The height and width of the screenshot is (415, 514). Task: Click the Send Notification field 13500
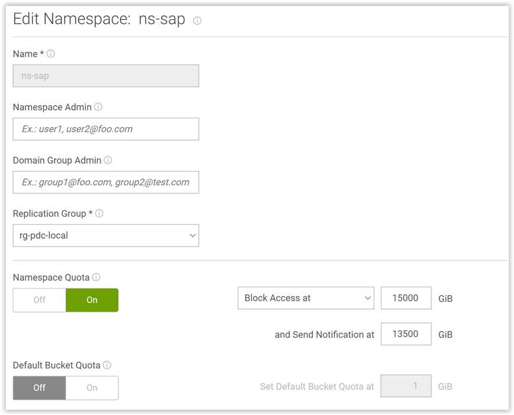pos(406,334)
